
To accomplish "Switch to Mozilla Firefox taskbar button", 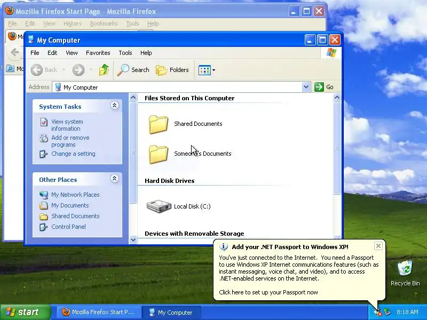I will click(98, 312).
